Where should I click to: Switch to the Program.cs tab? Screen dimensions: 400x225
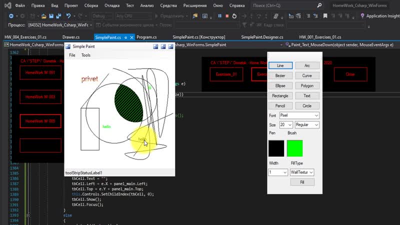coord(146,37)
